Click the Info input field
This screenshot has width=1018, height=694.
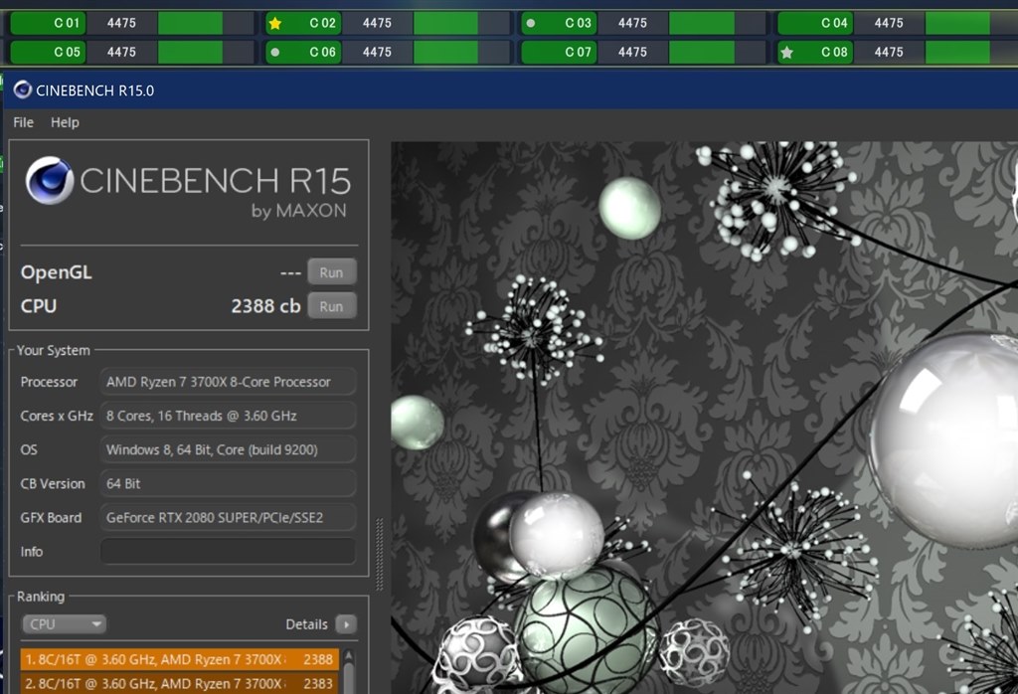pos(228,551)
